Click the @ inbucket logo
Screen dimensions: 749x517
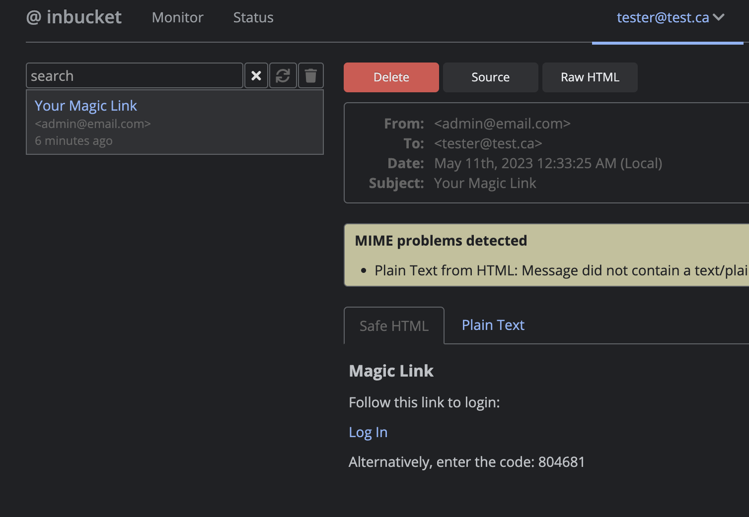[74, 17]
